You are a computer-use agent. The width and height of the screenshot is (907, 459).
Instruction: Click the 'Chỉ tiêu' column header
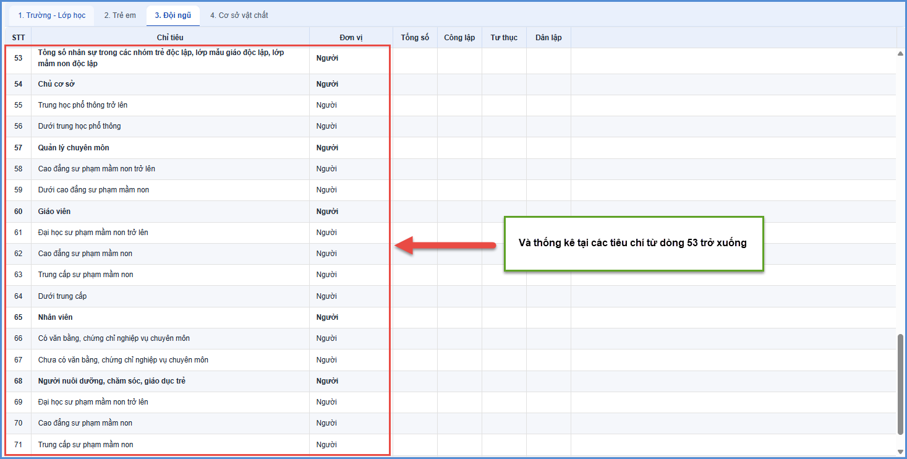click(x=170, y=38)
